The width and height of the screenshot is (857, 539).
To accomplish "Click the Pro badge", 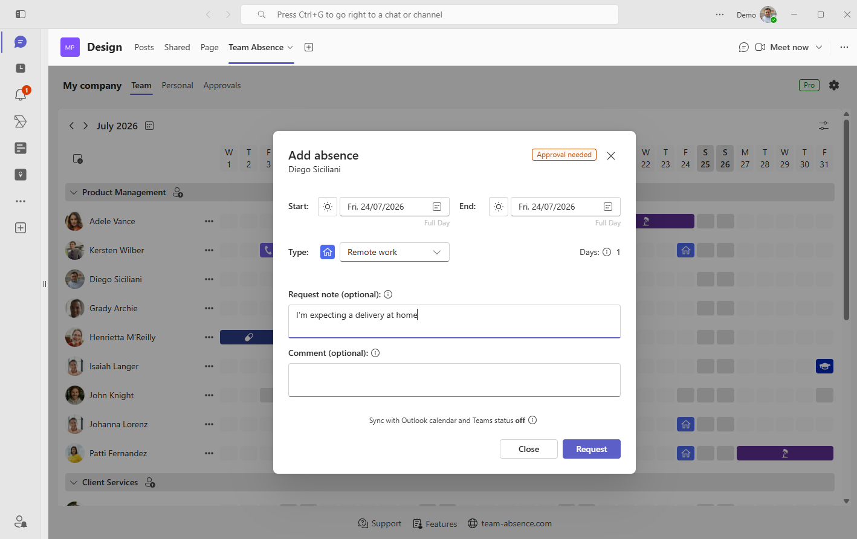I will click(x=809, y=85).
